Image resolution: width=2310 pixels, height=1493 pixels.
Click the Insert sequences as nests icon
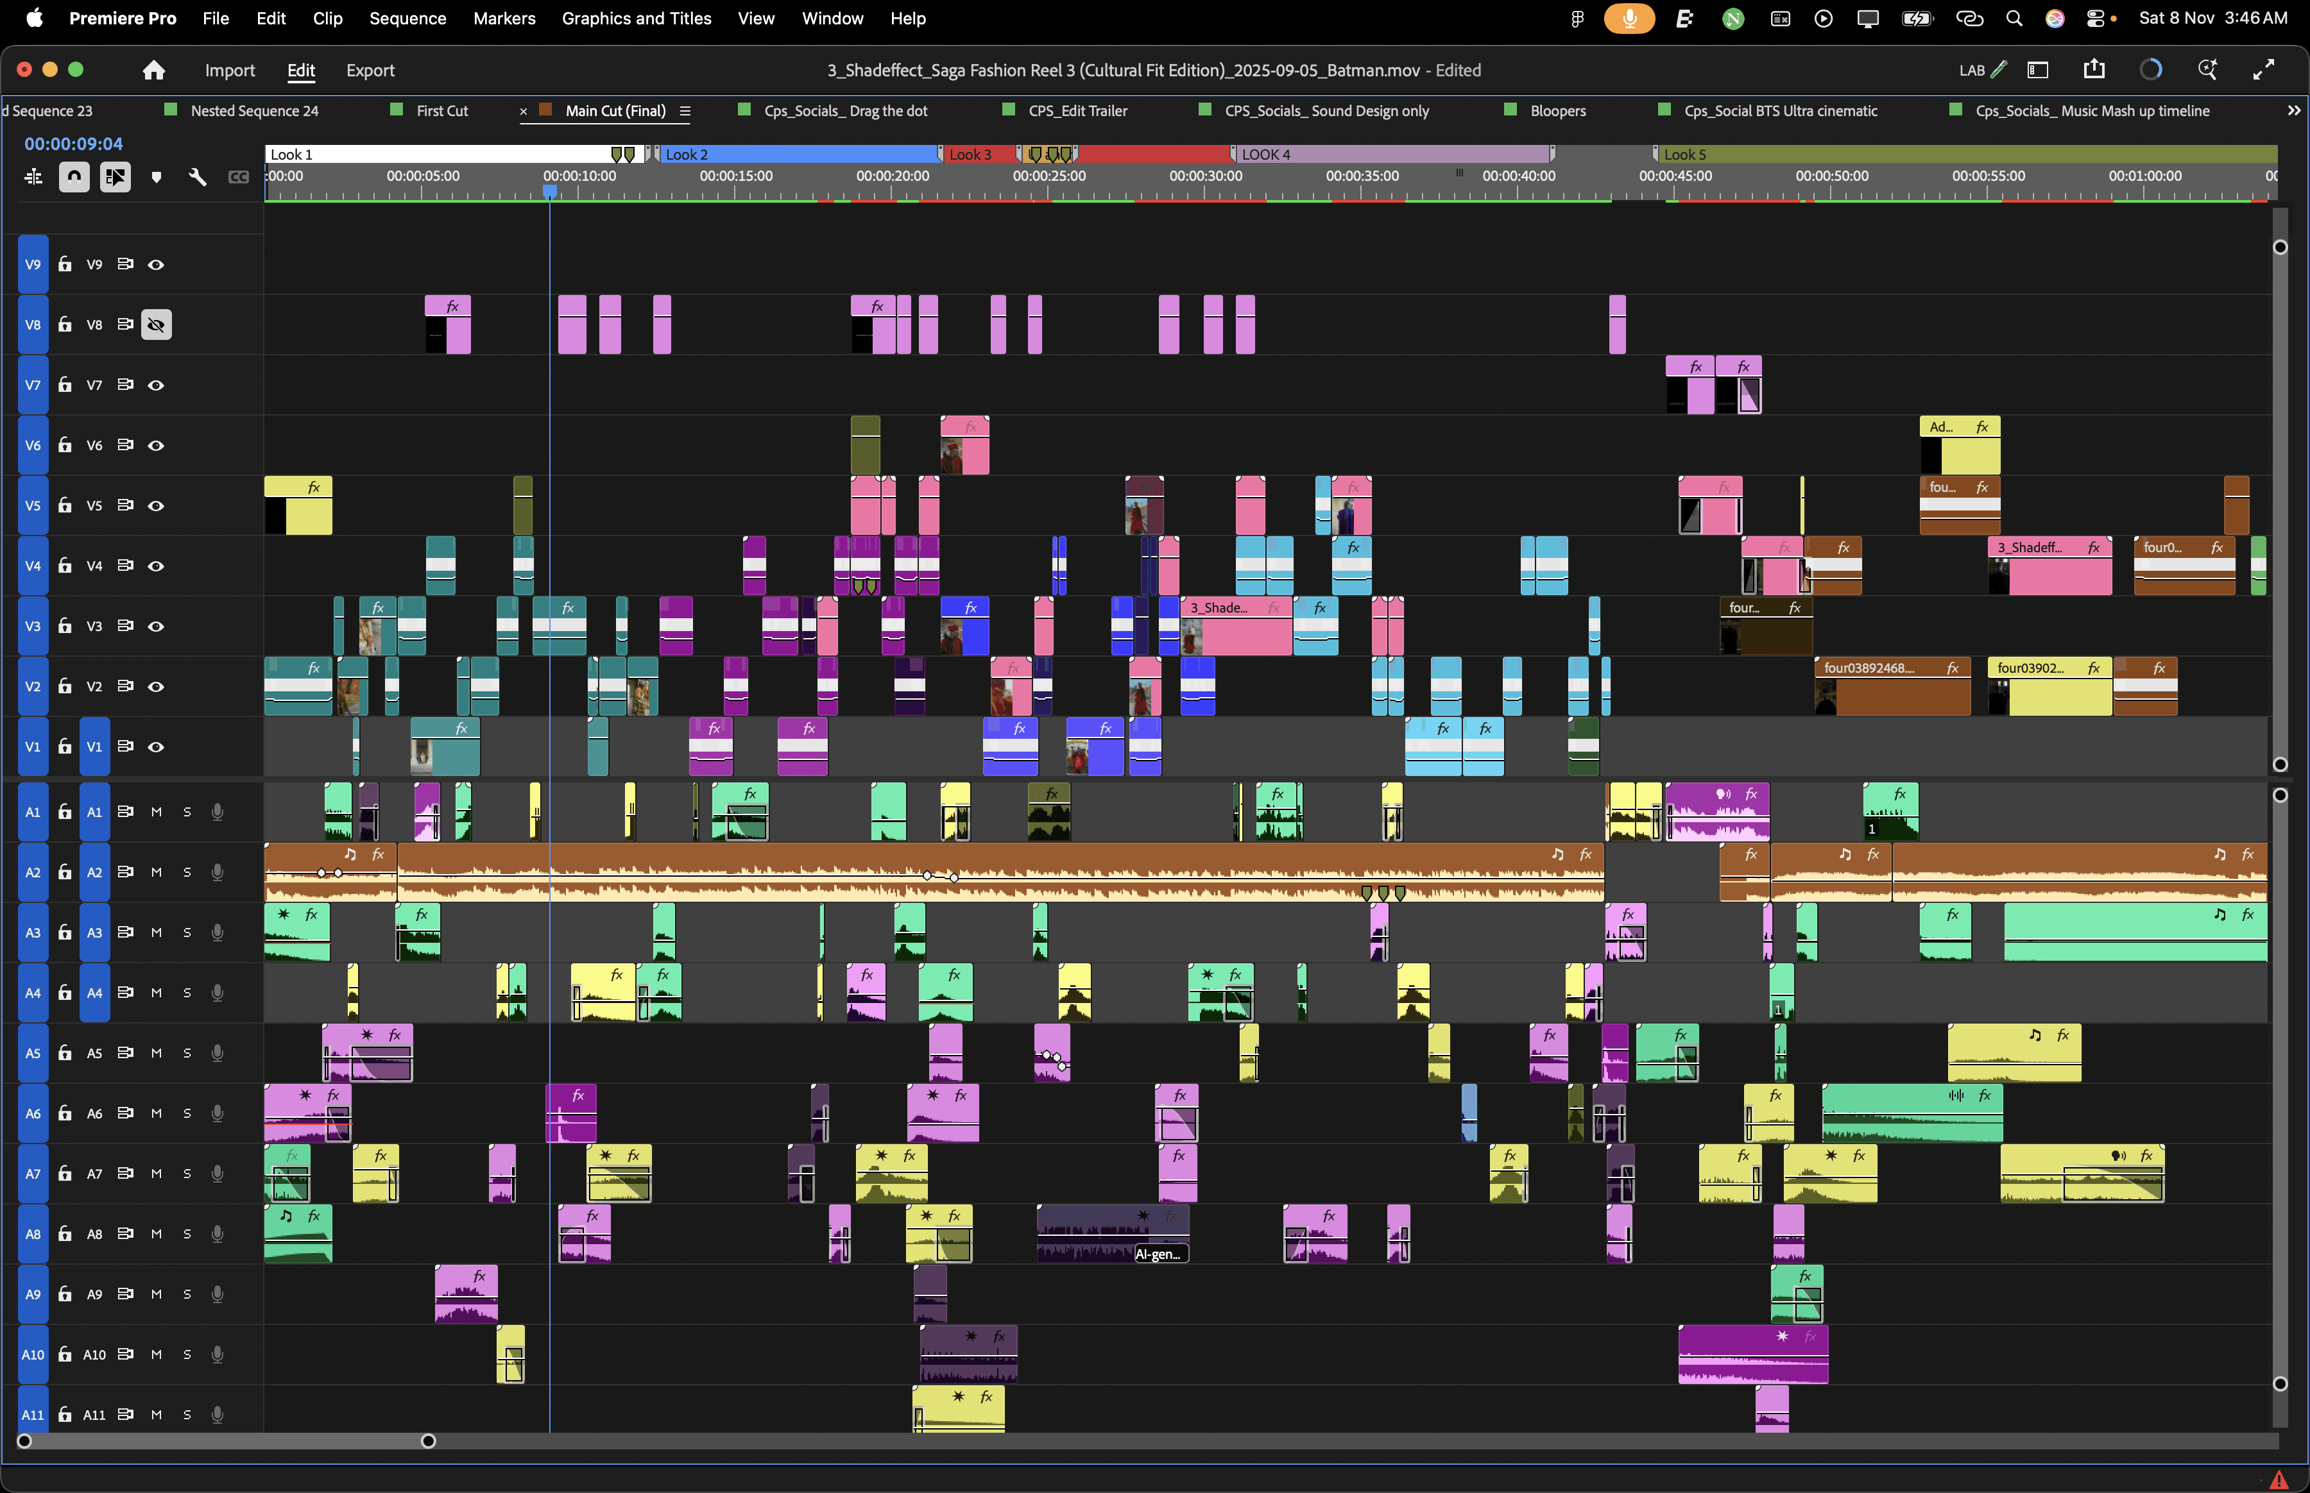tap(33, 176)
